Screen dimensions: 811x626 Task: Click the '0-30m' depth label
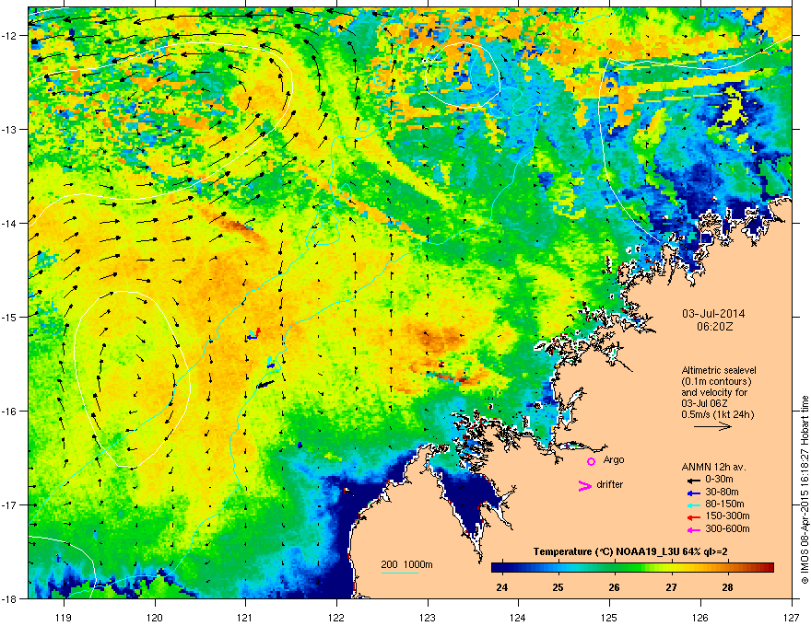719,480
